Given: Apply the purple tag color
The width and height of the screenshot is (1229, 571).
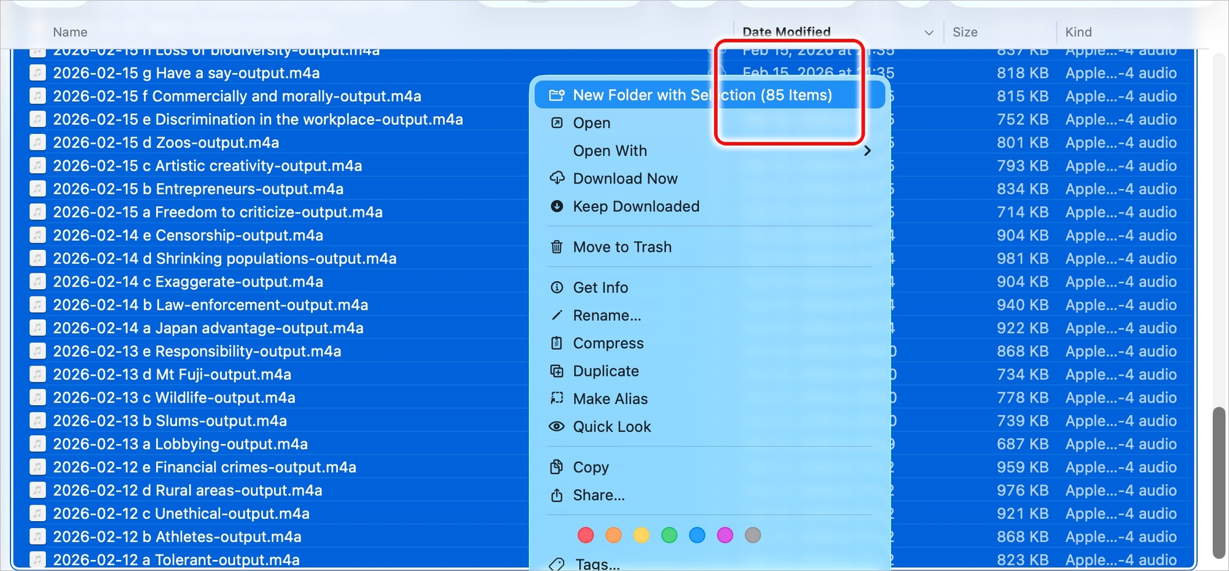Looking at the screenshot, I should coord(725,535).
